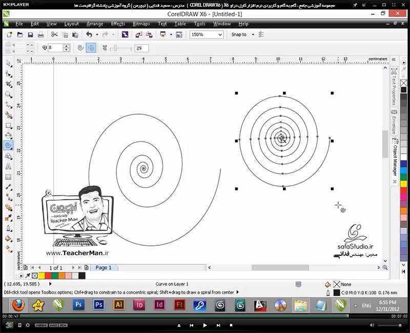Pick the red swatch in document palette

pyautogui.click(x=48, y=276)
